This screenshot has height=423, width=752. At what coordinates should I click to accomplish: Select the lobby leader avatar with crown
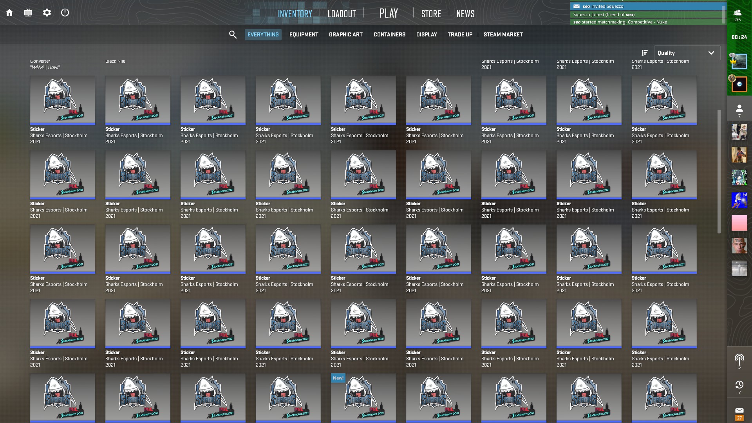(x=739, y=61)
